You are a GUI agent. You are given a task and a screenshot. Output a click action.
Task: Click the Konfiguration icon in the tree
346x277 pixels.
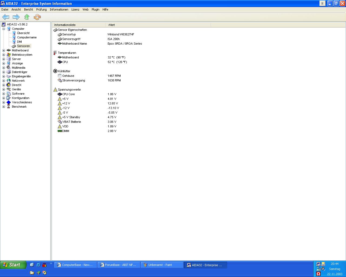(x=9, y=98)
